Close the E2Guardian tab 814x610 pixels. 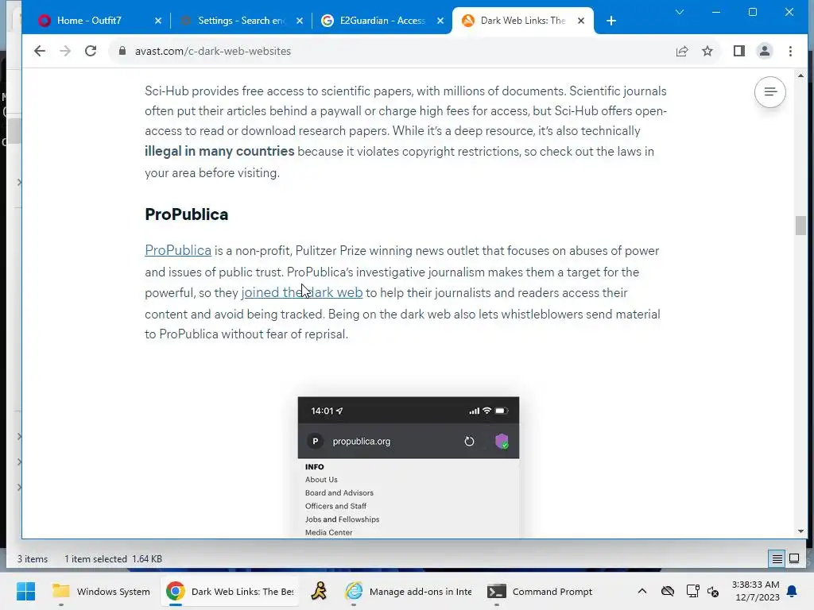(440, 21)
